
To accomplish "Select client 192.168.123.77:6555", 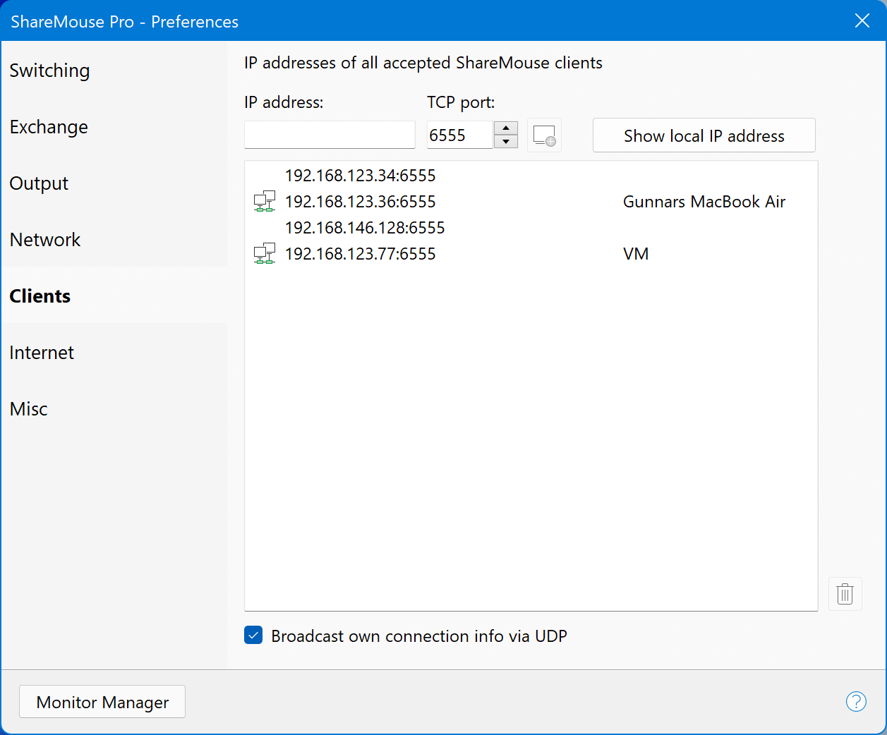I will click(x=531, y=254).
